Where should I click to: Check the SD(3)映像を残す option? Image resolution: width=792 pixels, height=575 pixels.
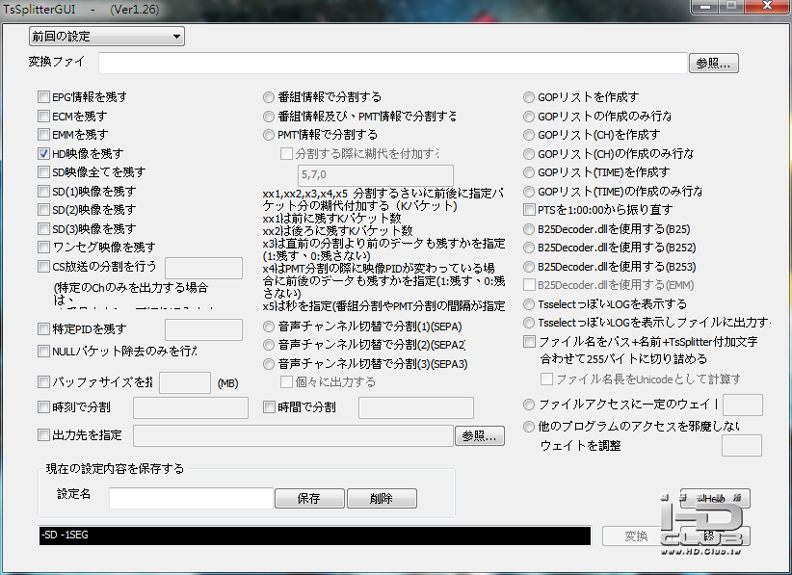point(44,228)
